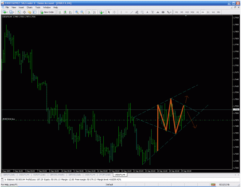241x187 pixels.
Task: Click the Default profile in status bar
Action: [x=110, y=185]
